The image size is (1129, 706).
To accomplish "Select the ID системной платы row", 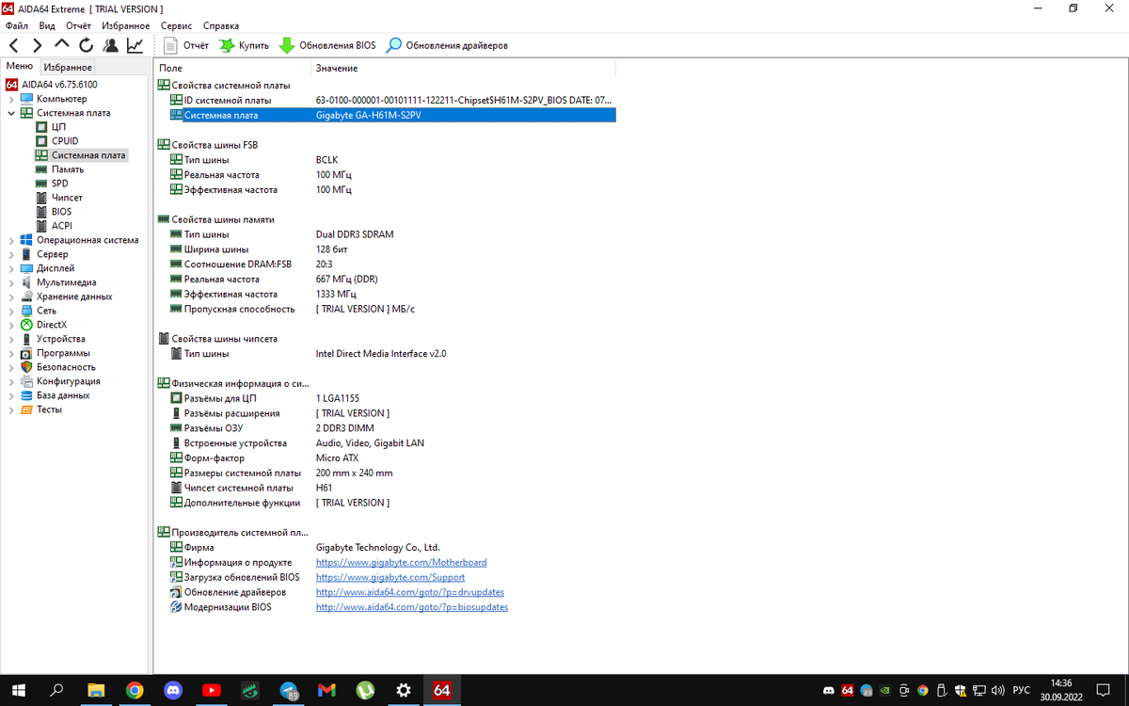I will 390,100.
